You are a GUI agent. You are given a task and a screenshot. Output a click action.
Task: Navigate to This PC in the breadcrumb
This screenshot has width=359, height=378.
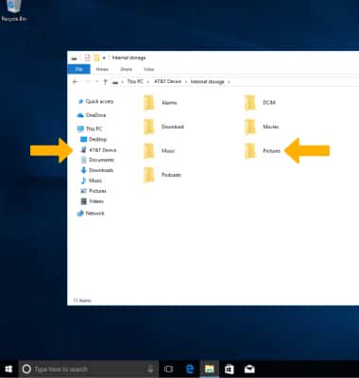135,81
